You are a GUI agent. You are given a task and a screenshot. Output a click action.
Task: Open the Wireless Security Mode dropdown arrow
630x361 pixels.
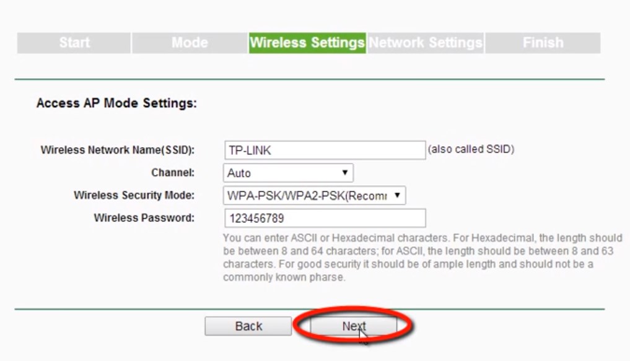coord(397,196)
